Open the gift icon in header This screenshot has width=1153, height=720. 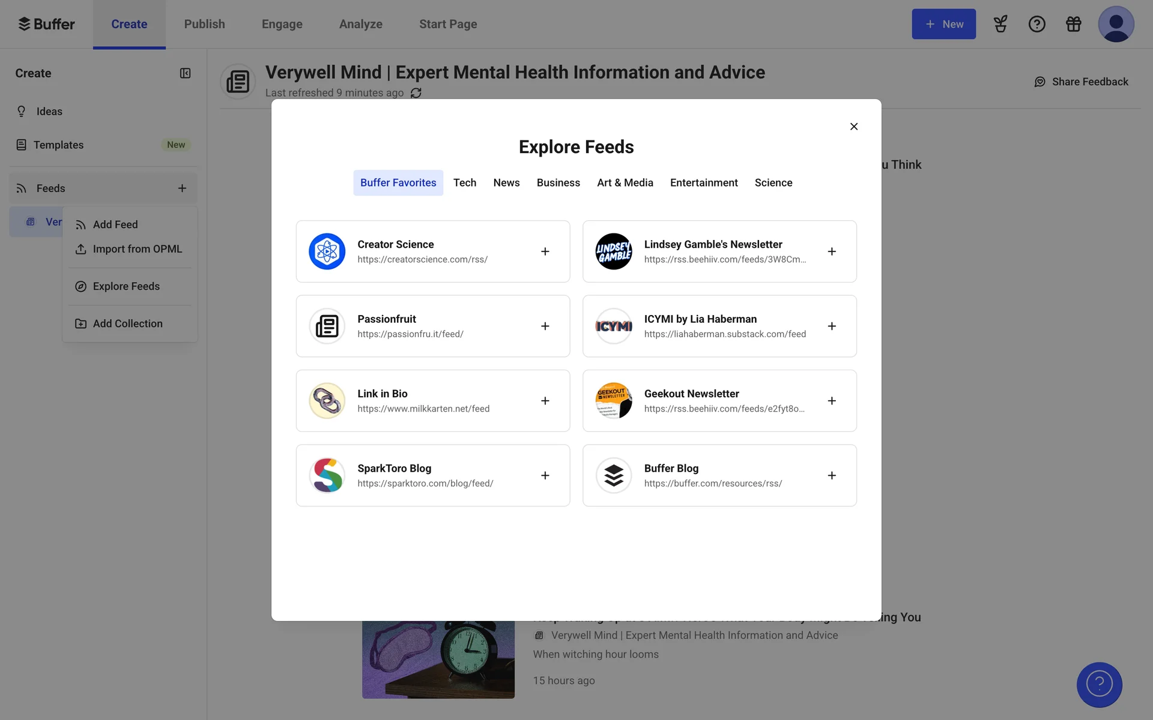pyautogui.click(x=1073, y=24)
